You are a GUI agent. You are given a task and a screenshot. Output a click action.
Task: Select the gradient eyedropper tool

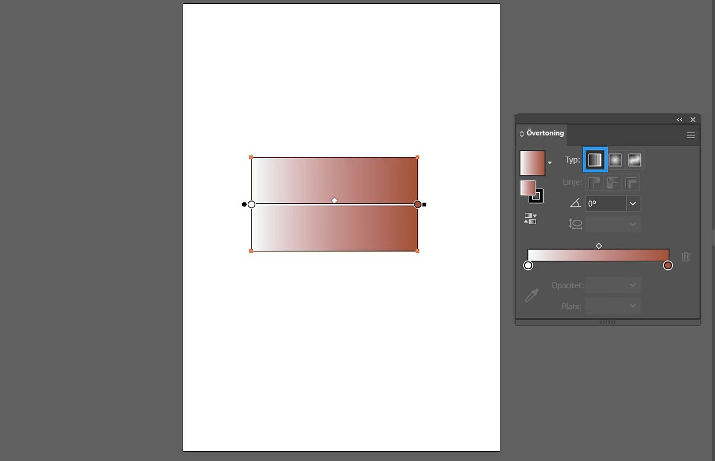(x=531, y=295)
